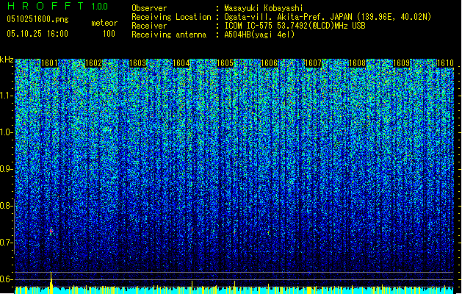This screenshot has height=294, width=462.
Task: Click the Ogata-vill. Akita-Pref. JAPAN location text
Action: pyautogui.click(x=328, y=17)
